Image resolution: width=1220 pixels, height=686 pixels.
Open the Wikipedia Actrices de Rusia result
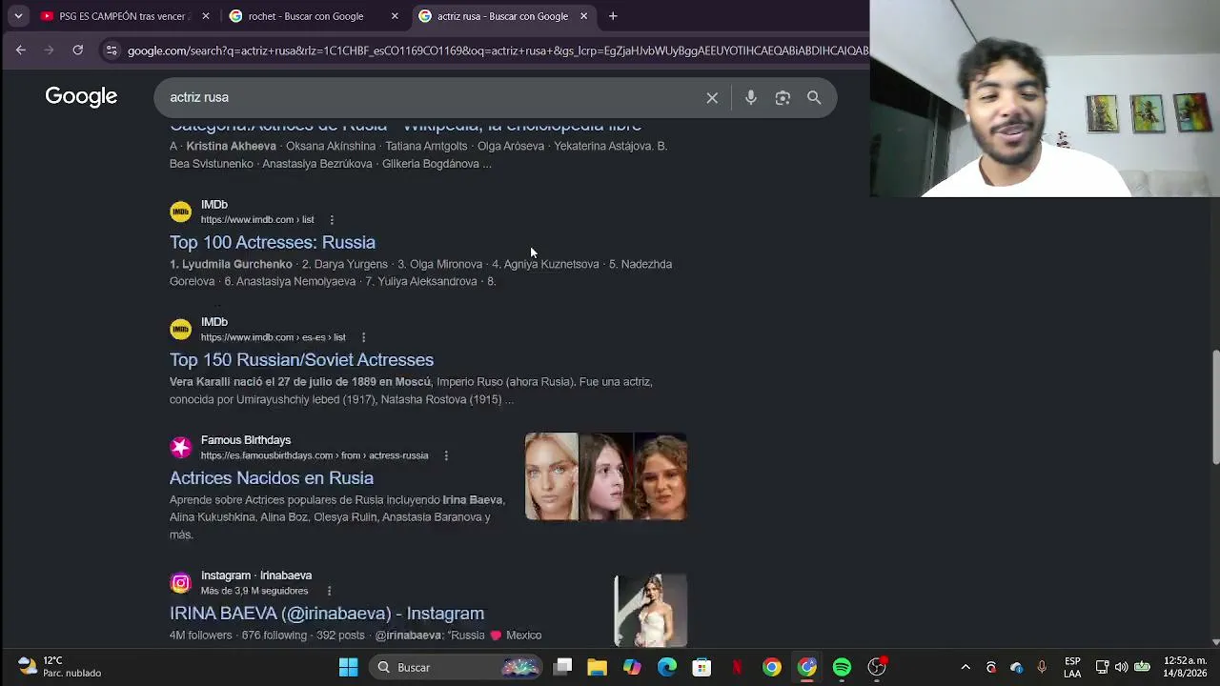pyautogui.click(x=405, y=126)
